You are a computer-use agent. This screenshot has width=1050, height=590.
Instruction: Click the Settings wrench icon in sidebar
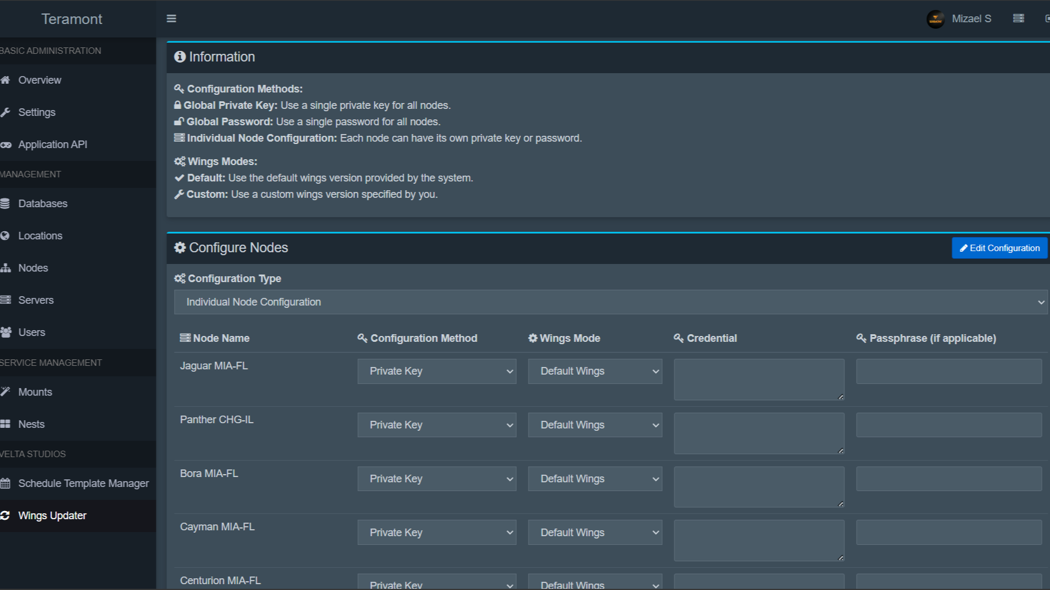(5, 112)
